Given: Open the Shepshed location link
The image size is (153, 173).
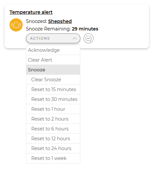Looking at the screenshot, I should 60,21.
